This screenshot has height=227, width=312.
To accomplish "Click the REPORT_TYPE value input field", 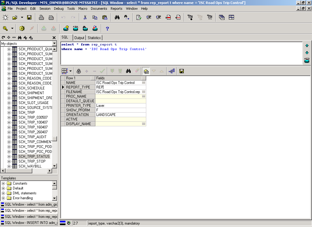I will [121, 87].
